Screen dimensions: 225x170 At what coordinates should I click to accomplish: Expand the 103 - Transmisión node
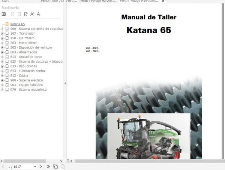(x=2, y=34)
